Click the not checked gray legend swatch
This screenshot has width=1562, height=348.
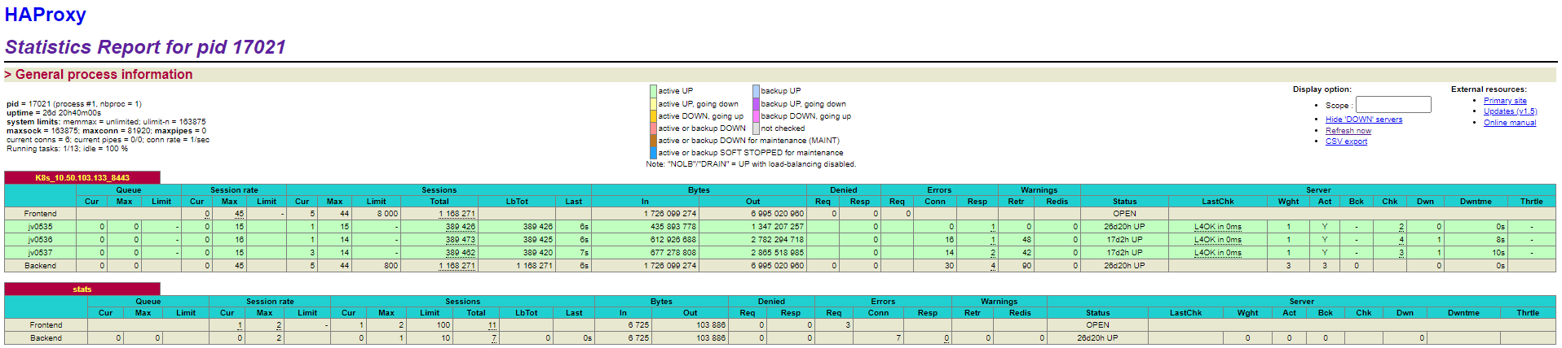click(x=756, y=128)
